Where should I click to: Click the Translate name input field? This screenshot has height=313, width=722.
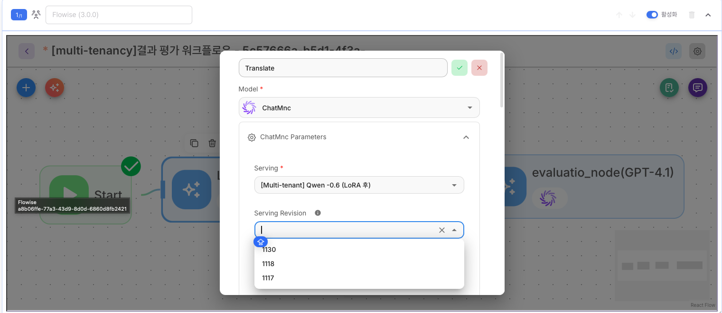click(x=343, y=68)
